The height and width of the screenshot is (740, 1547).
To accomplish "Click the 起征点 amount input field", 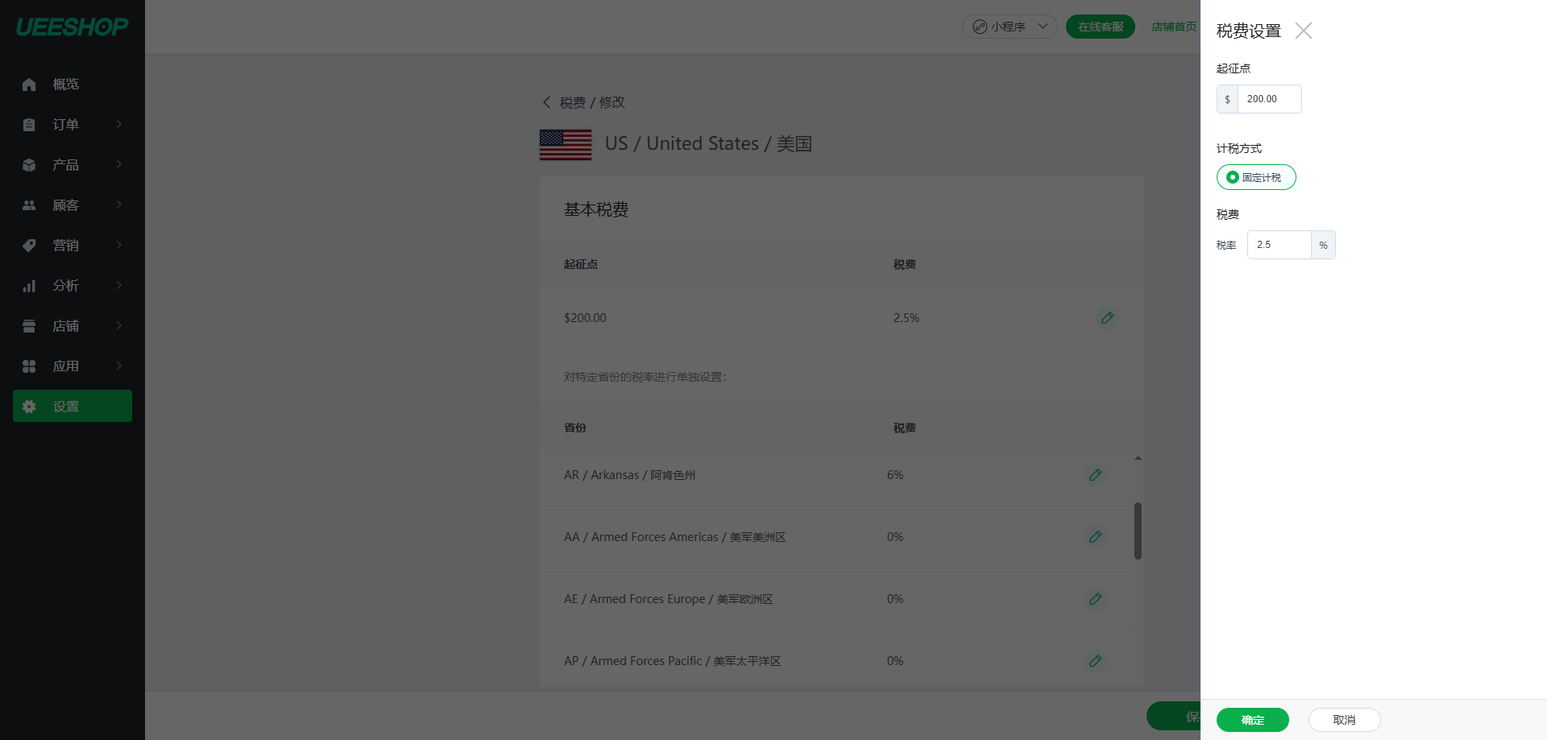I will (1269, 99).
